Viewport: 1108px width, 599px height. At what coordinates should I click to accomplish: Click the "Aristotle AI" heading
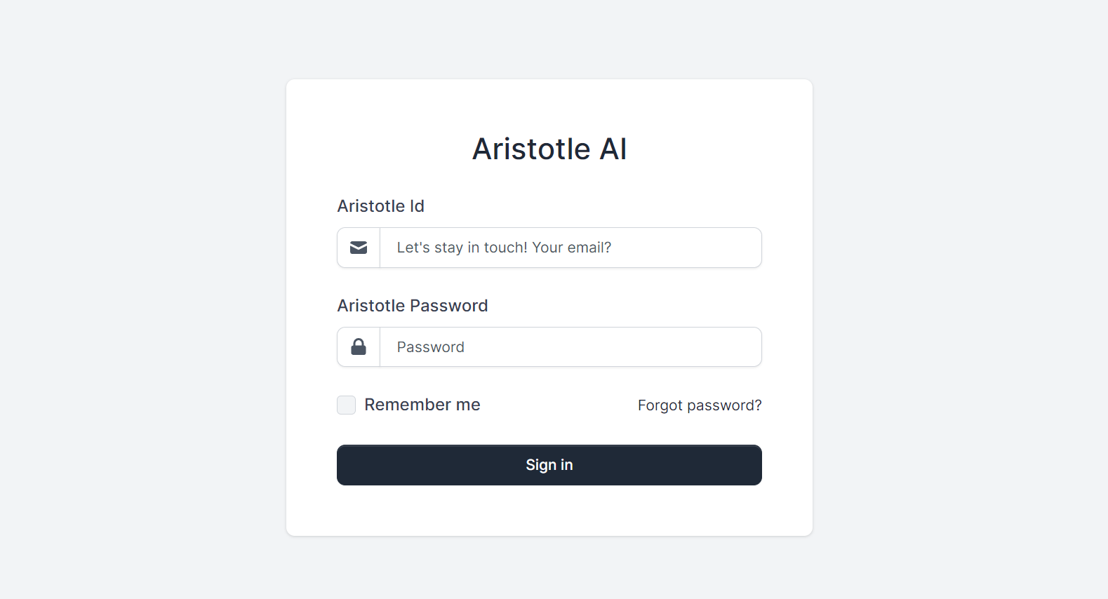tap(549, 149)
